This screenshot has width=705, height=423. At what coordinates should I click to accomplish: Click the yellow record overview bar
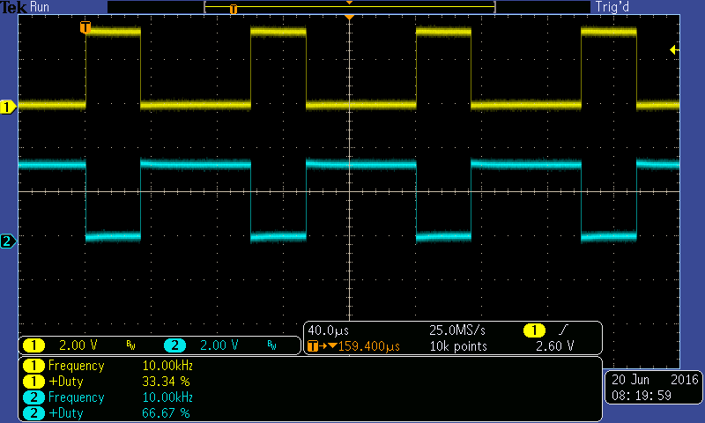pos(350,7)
